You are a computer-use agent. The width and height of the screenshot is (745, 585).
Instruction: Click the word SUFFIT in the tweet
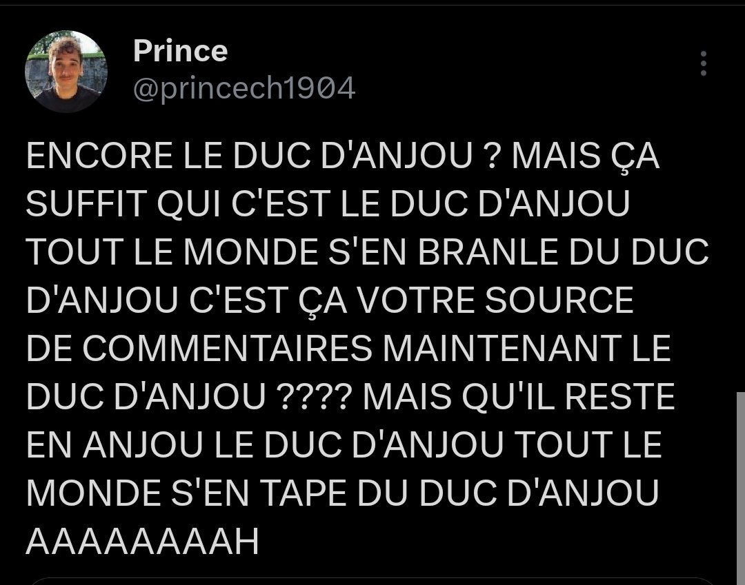[86, 203]
